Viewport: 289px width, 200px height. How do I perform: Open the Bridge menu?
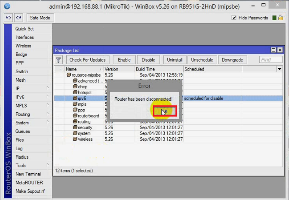[22, 54]
